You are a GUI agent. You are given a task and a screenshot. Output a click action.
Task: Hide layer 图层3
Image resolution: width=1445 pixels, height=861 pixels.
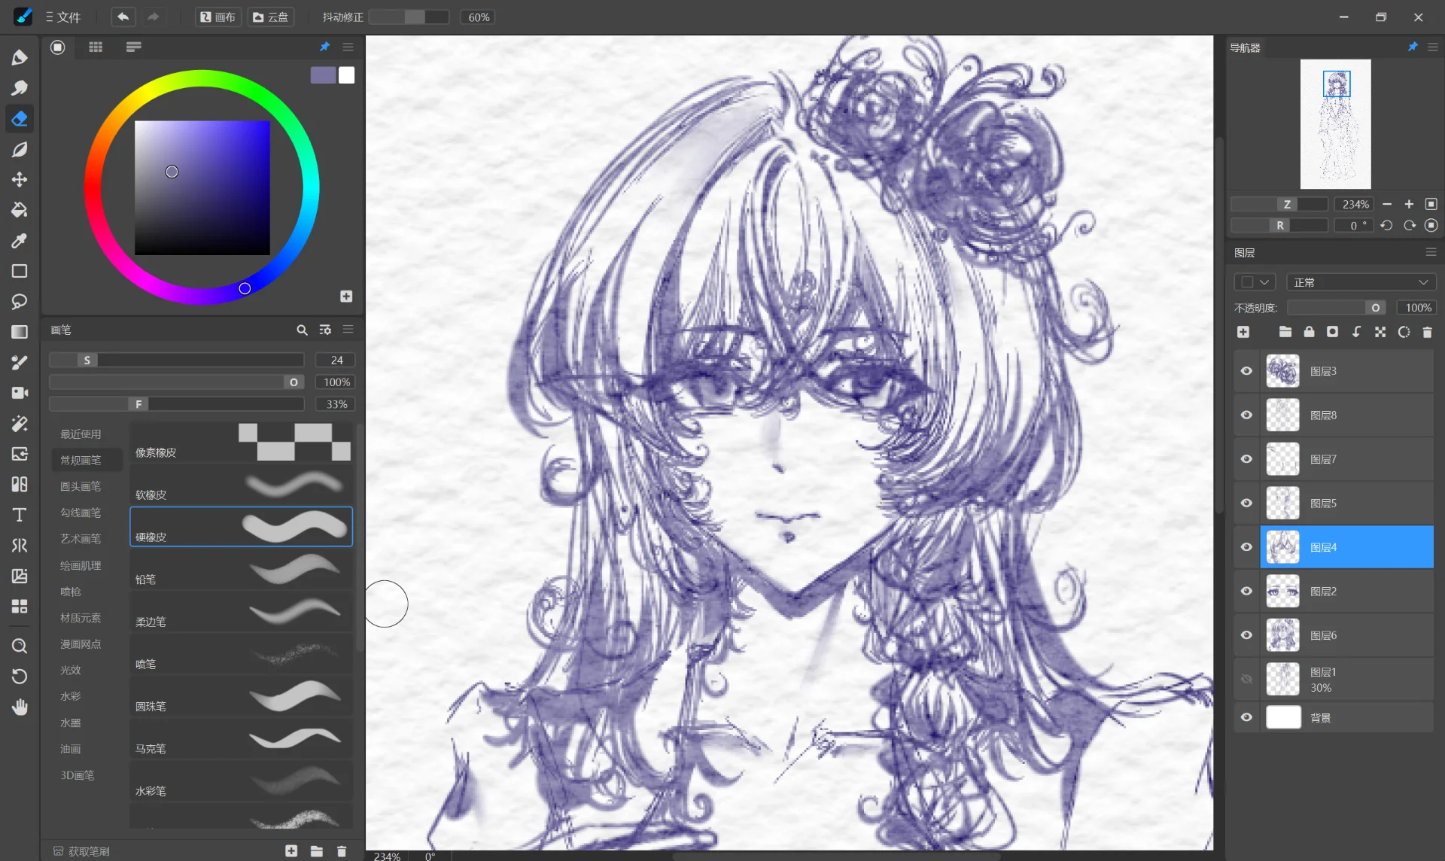pos(1246,371)
